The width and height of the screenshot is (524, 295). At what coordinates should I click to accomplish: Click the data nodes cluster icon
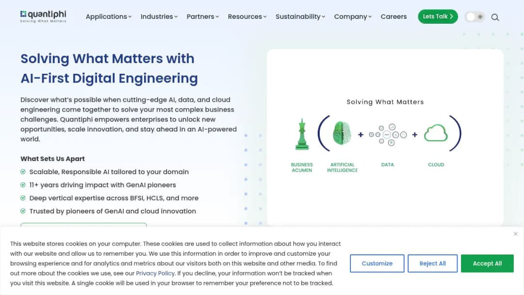(x=388, y=134)
